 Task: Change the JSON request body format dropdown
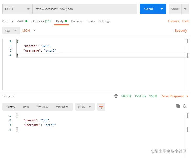point(29,31)
